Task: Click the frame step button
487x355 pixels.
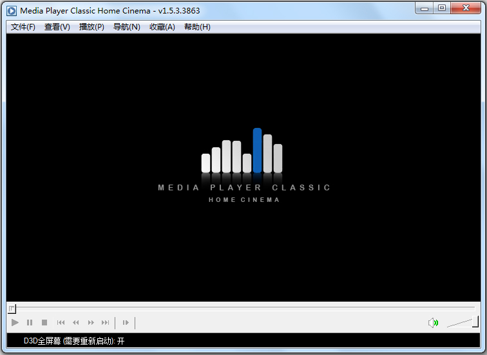Action: (126, 323)
